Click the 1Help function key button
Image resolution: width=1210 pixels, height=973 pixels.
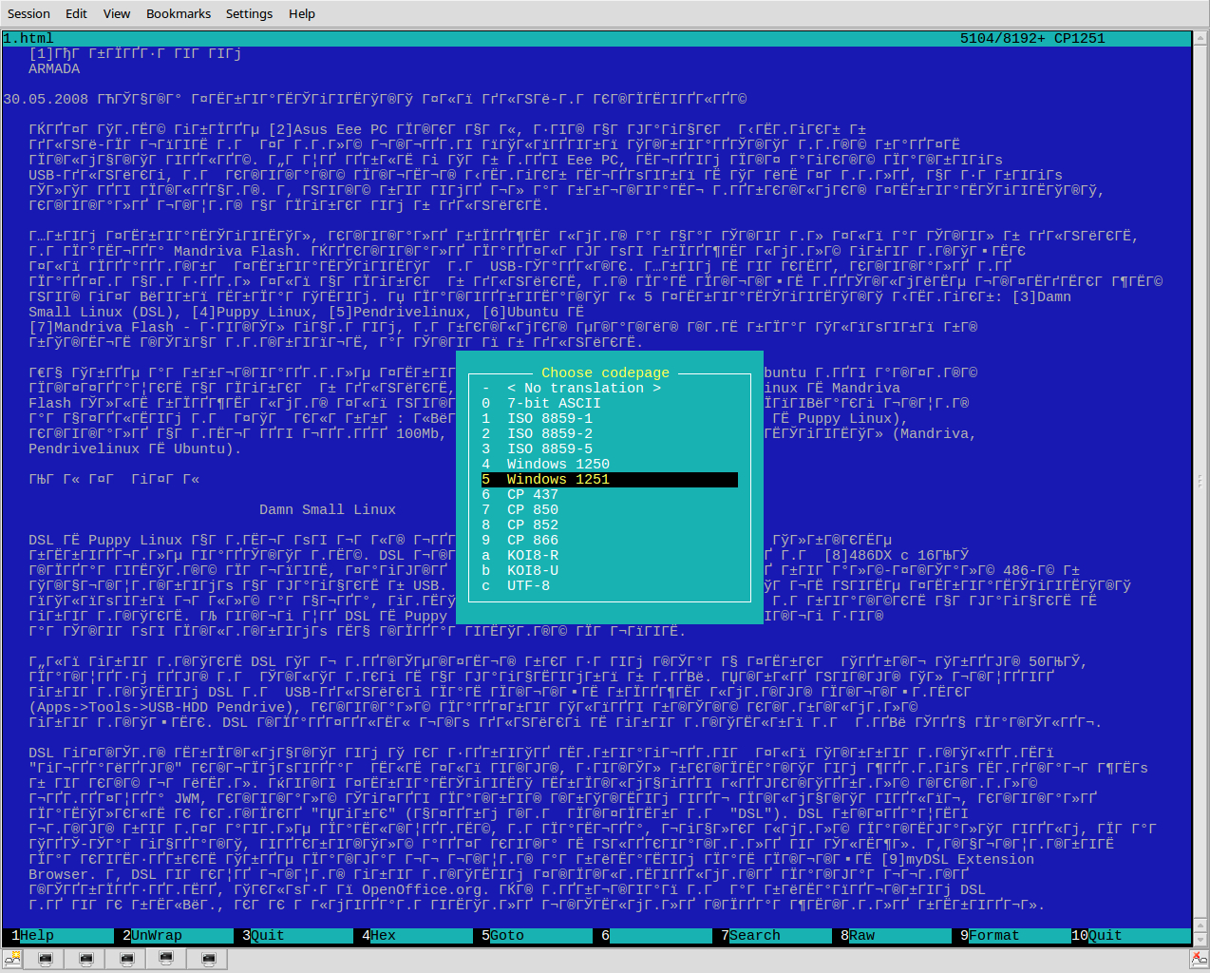(63, 935)
